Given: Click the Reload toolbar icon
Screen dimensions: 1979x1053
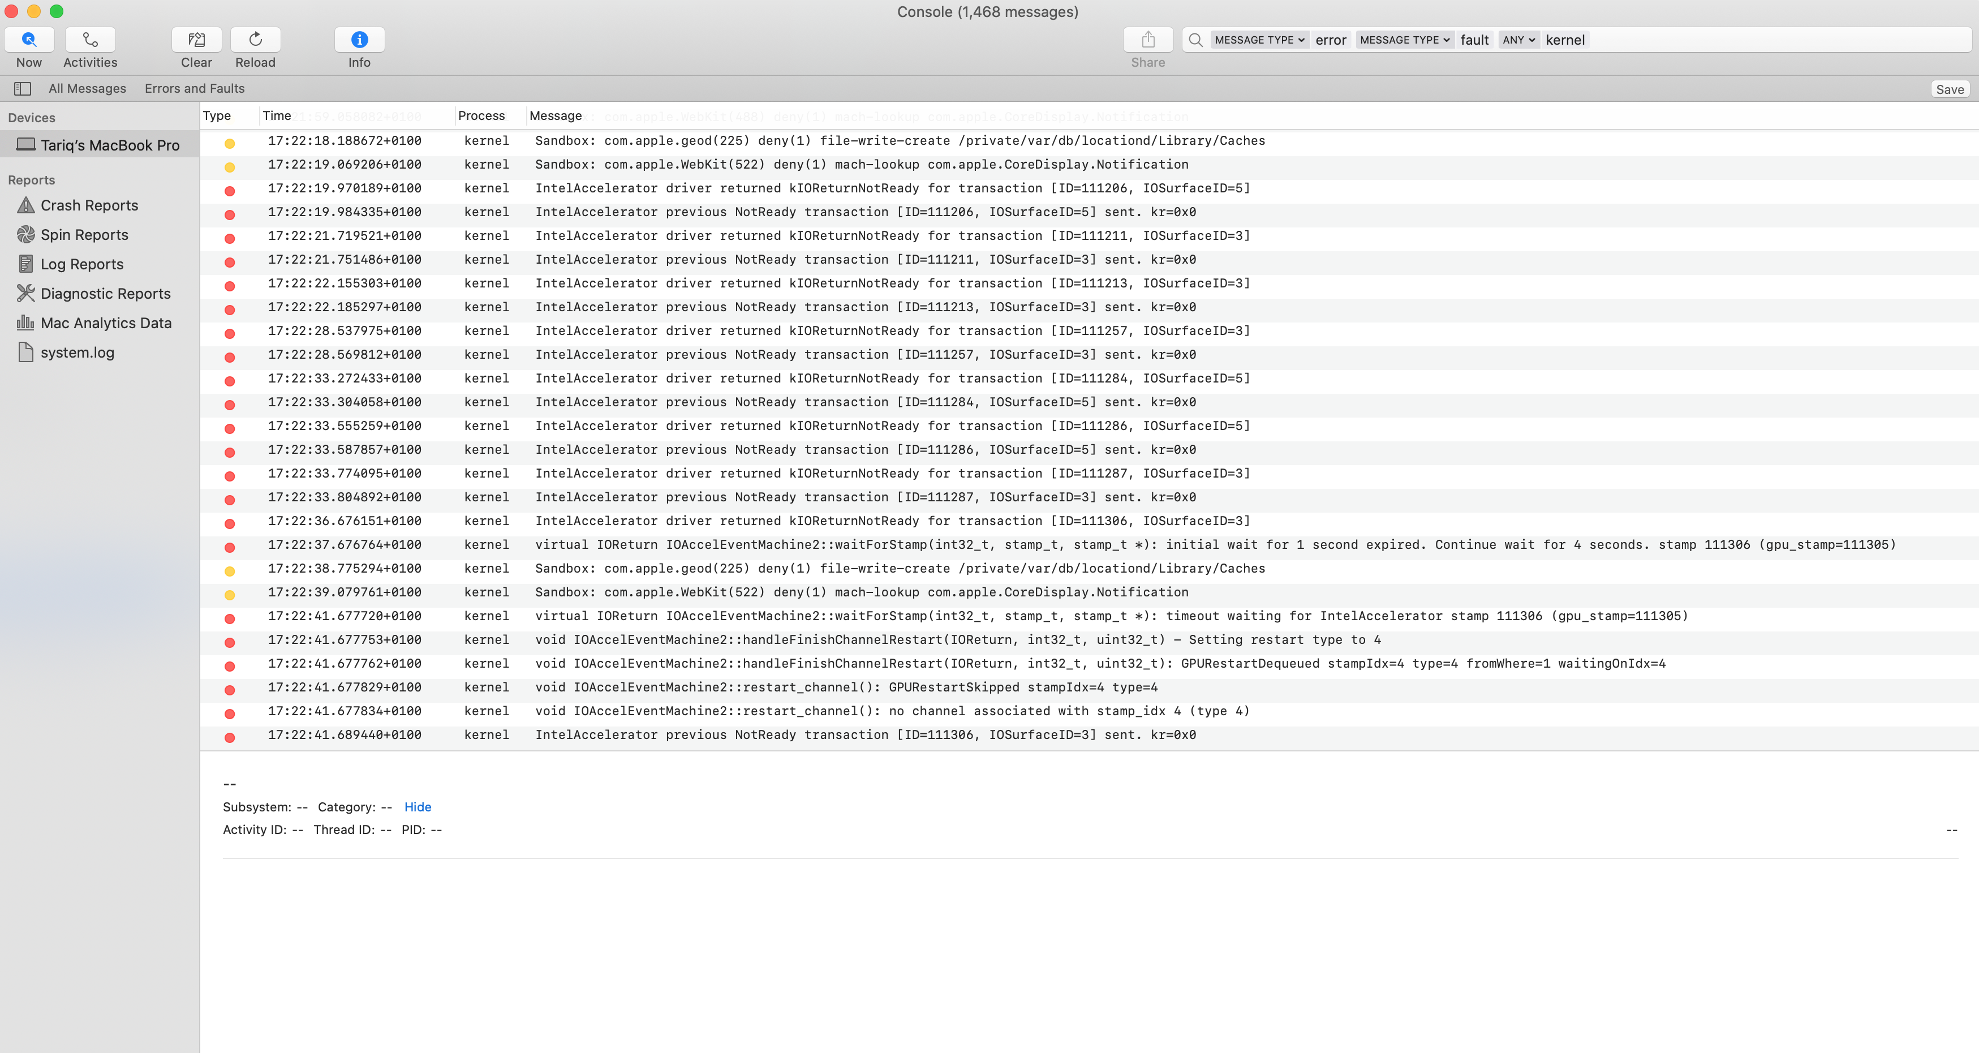Looking at the screenshot, I should pyautogui.click(x=255, y=39).
